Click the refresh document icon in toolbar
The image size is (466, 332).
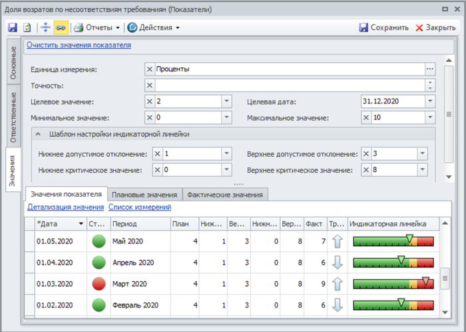click(27, 28)
